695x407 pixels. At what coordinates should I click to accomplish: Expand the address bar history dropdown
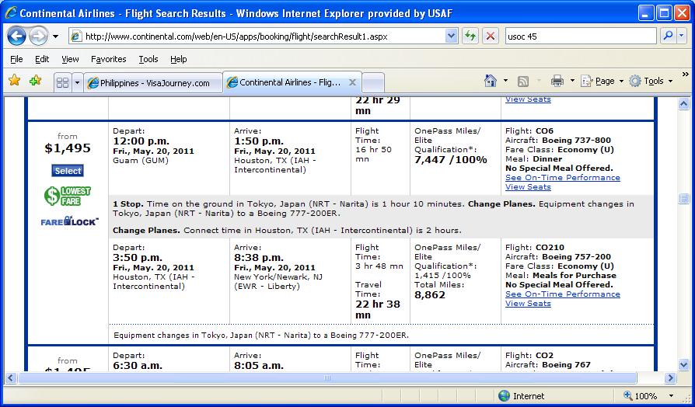pyautogui.click(x=451, y=37)
